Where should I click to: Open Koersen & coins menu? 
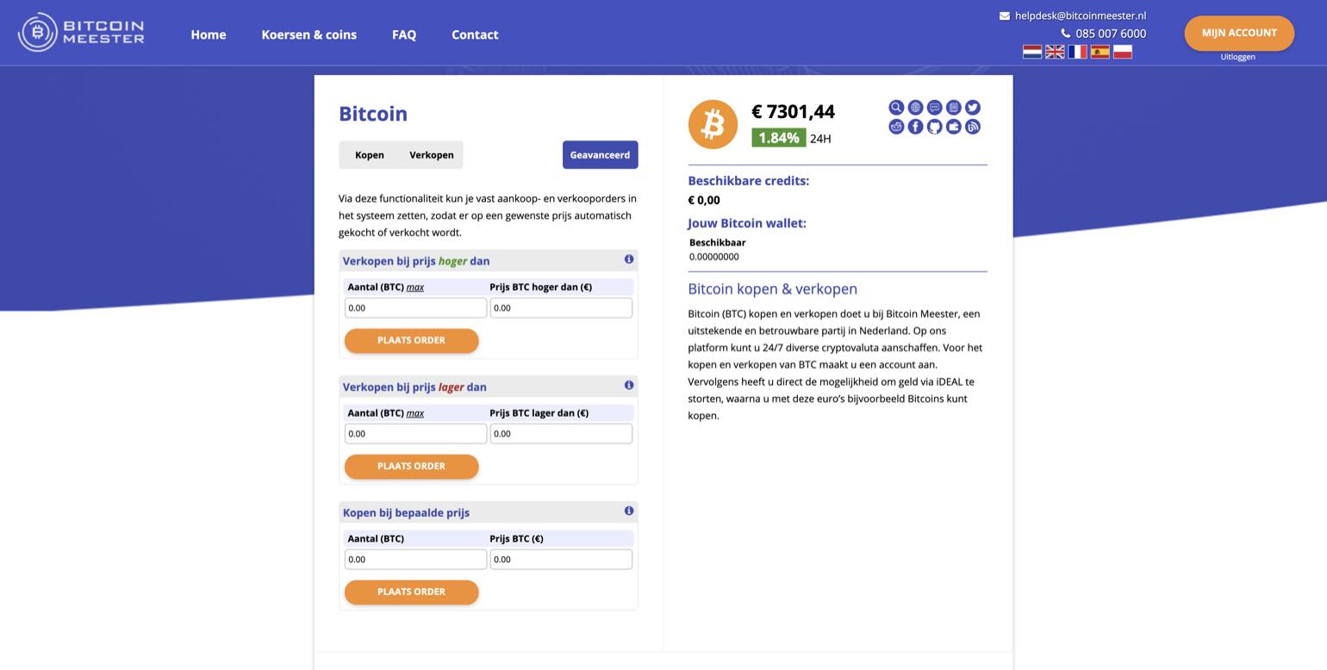(x=308, y=34)
